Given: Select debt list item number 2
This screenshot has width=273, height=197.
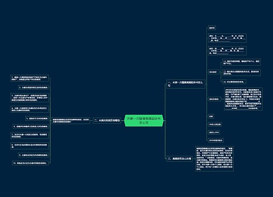Looking at the screenshot, I should (33, 88).
